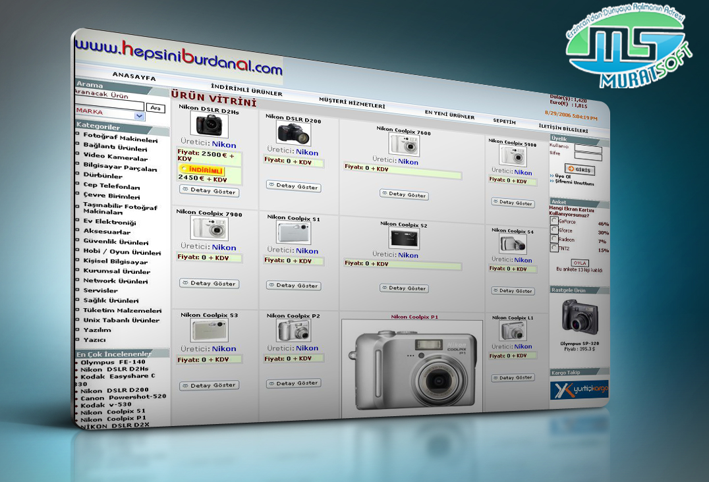The image size is (709, 482).
Task: Submit the poll with the OYLA button
Action: pos(580,263)
